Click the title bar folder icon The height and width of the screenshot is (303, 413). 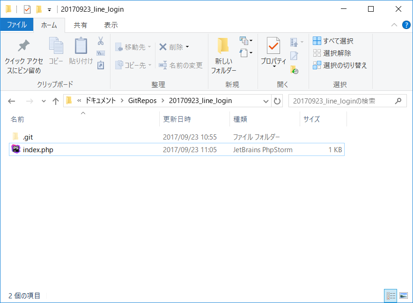(8, 9)
